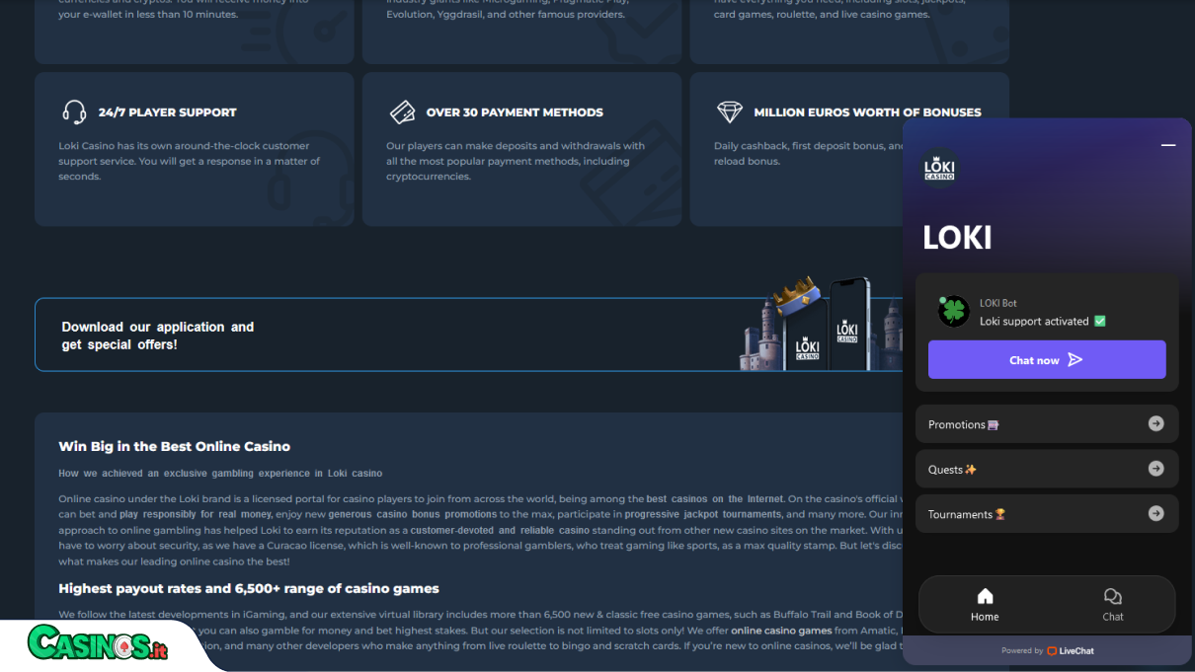Click the payment card icon for payment methods
This screenshot has width=1195, height=672.
[x=402, y=112]
